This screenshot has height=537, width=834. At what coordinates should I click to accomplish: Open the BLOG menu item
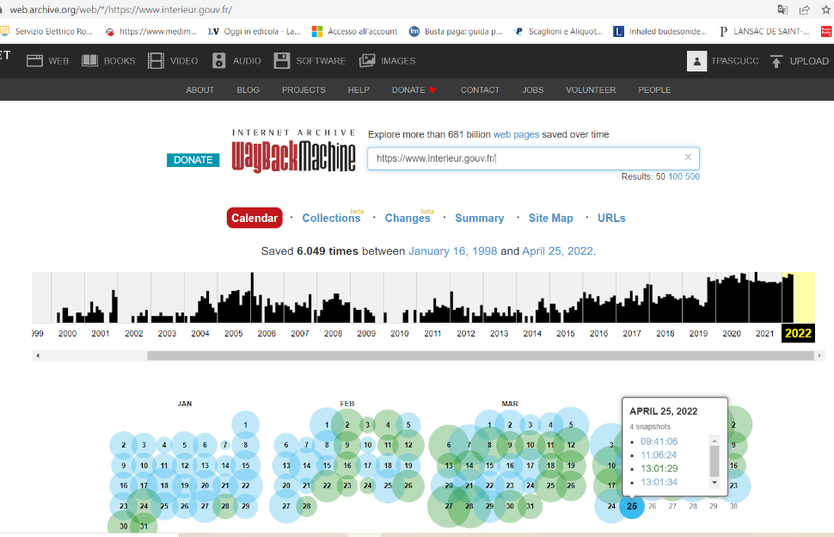(x=248, y=90)
